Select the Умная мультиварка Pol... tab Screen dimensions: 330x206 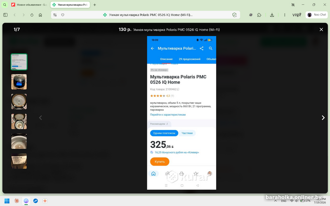point(70,5)
